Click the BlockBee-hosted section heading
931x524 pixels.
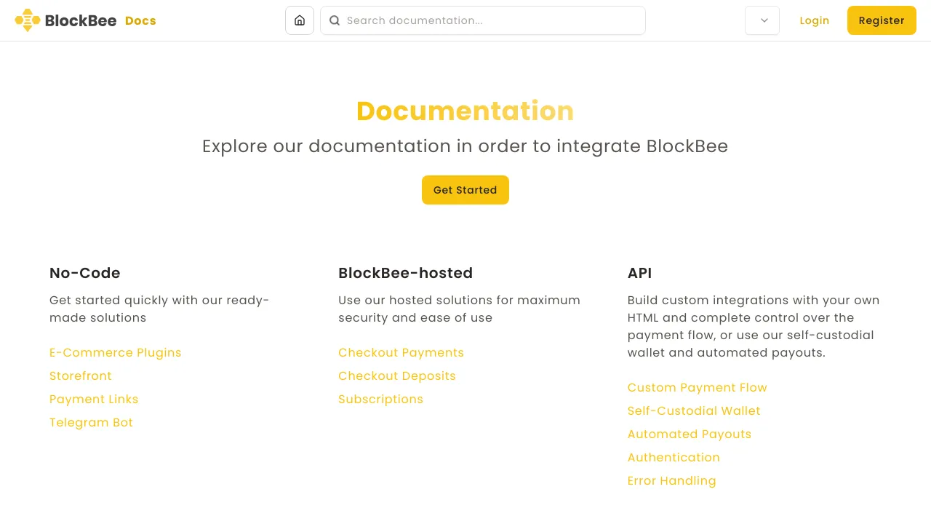point(406,273)
